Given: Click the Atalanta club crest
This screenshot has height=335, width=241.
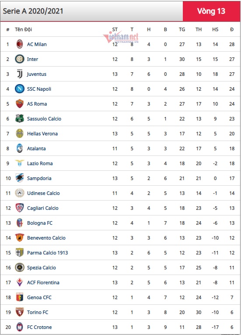Looking at the screenshot, I should click(x=20, y=148).
